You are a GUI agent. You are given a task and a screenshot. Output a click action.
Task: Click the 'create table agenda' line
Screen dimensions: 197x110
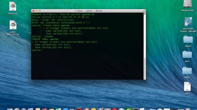tap(50, 25)
